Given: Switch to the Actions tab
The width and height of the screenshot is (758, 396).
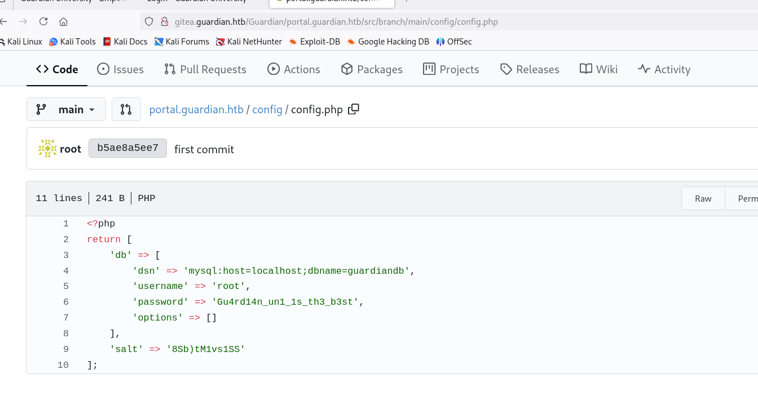Looking at the screenshot, I should coord(293,69).
